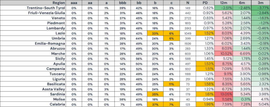270x107 pixels.
Task: Select the Emilia-Romagna region cell
Action: click(33, 43)
